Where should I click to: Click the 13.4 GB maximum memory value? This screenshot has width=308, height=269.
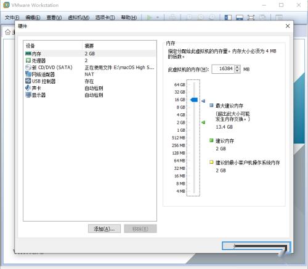point(224,127)
